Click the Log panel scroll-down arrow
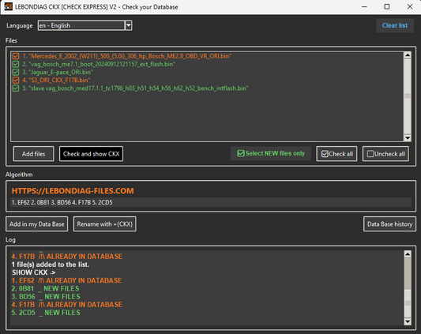The image size is (421, 334). point(408,321)
